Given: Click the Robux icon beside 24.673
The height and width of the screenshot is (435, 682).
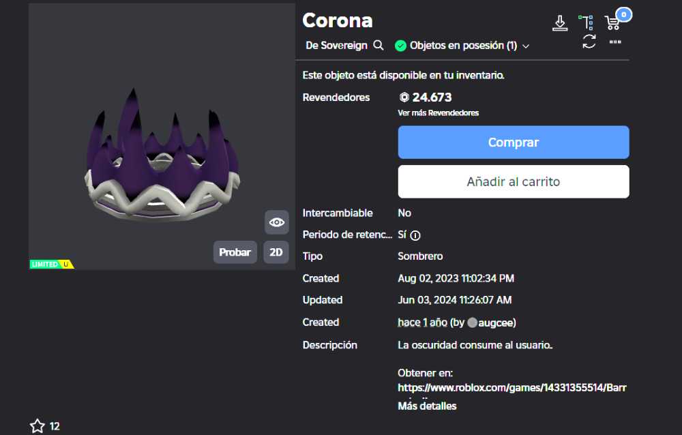Looking at the screenshot, I should pyautogui.click(x=404, y=97).
